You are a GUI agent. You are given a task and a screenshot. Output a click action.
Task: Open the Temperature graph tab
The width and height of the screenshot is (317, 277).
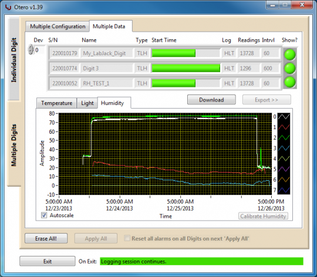(x=56, y=103)
